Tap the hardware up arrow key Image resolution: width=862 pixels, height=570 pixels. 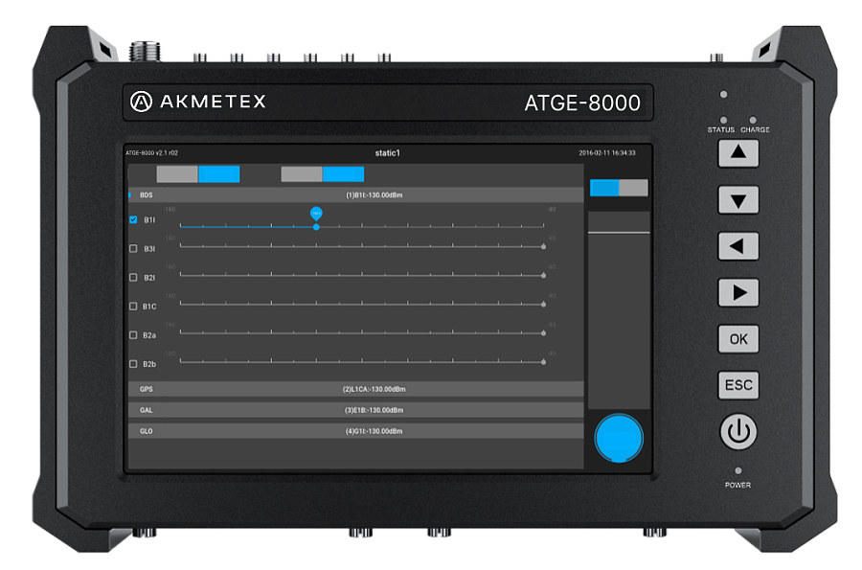(x=738, y=153)
